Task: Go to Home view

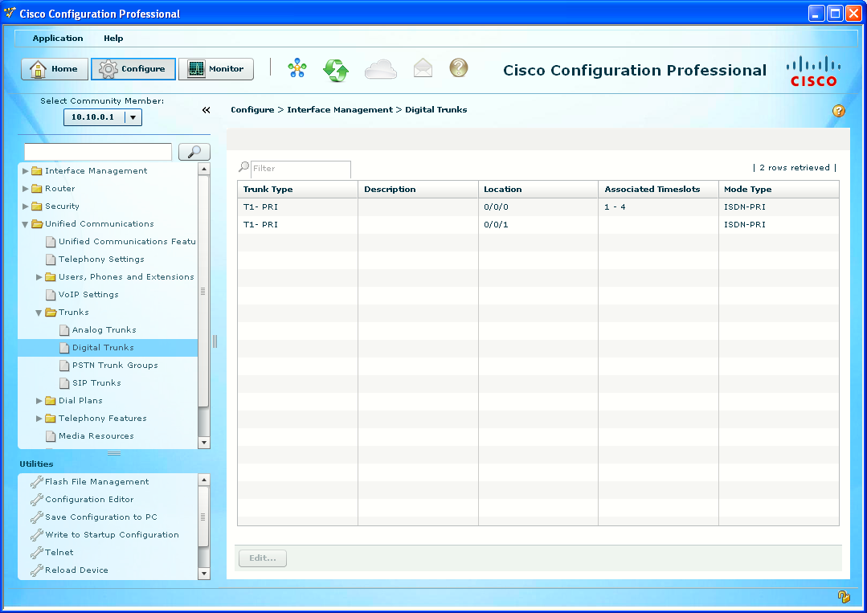Action: [55, 69]
